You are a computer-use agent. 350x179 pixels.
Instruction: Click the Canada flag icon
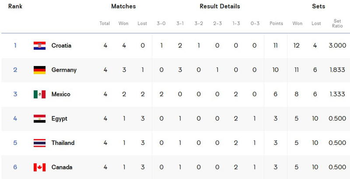click(x=39, y=167)
